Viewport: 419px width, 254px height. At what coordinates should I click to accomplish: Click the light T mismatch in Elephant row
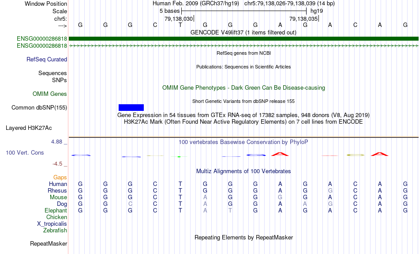[x=230, y=211]
